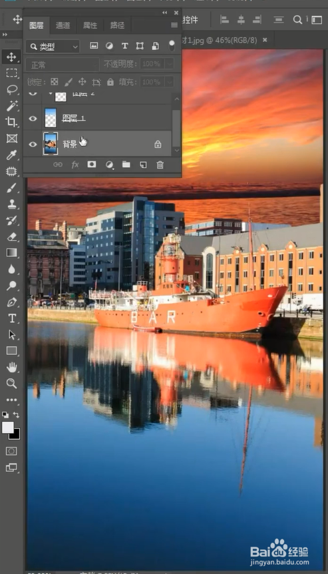Image resolution: width=328 pixels, height=574 pixels.
Task: Collapse the floating Layers panel
Action: [x=164, y=13]
